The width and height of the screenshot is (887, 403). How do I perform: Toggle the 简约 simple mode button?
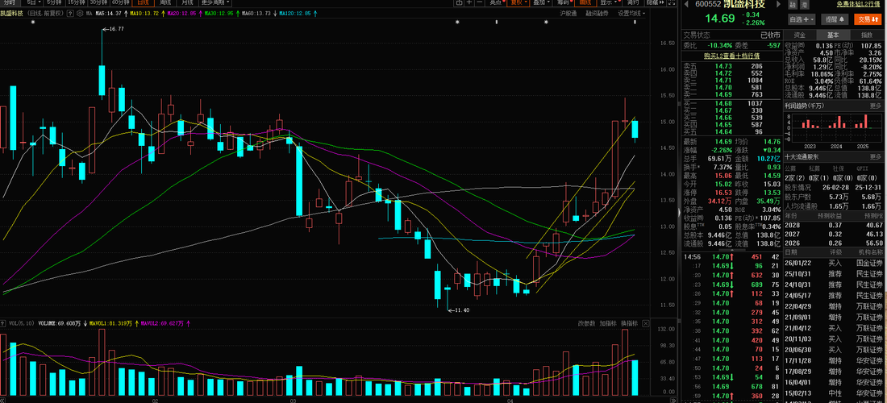[x=634, y=3]
